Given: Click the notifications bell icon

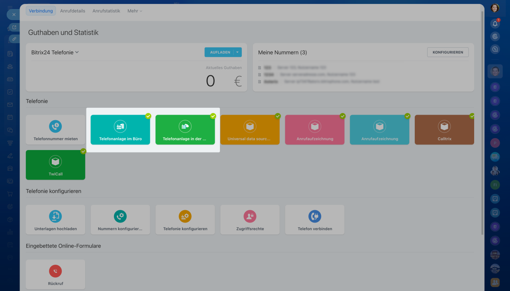Looking at the screenshot, I should pos(495,23).
